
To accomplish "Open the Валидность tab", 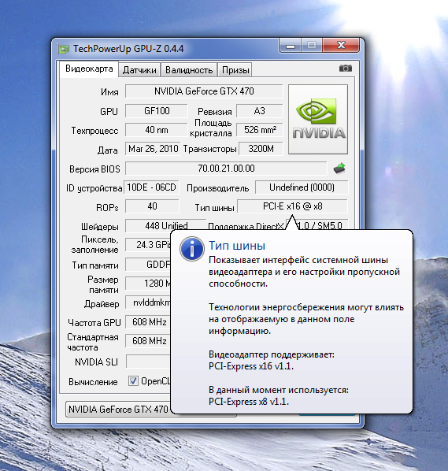I will 189,70.
